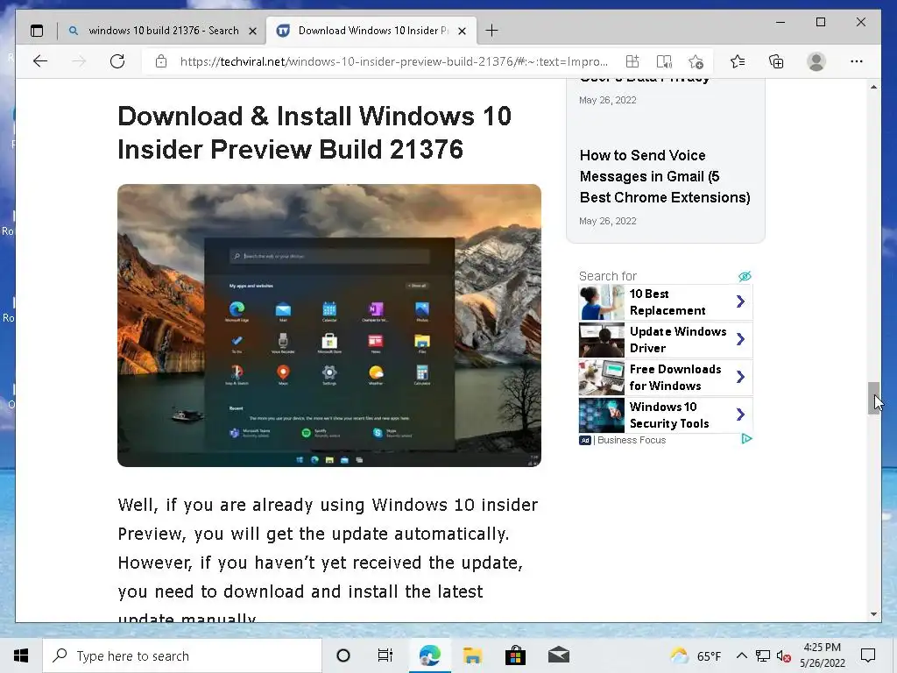Screen dimensions: 897x673
Task: Open Free Downloads for Windows ad link
Action: coord(675,378)
